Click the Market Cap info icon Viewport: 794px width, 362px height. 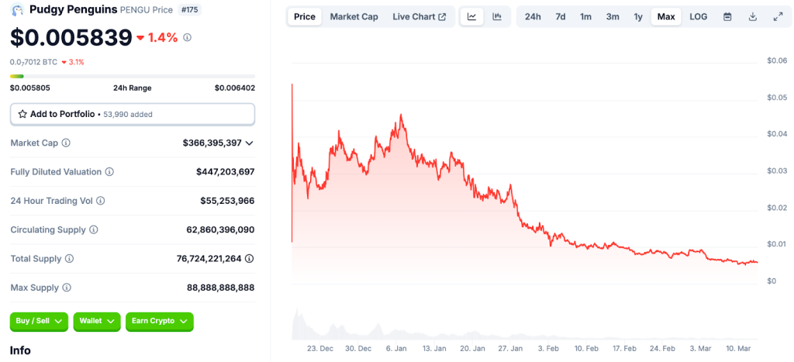(x=66, y=143)
